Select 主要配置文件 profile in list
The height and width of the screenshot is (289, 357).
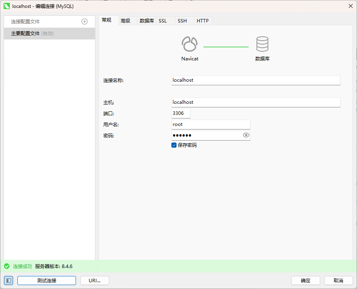pyautogui.click(x=49, y=34)
